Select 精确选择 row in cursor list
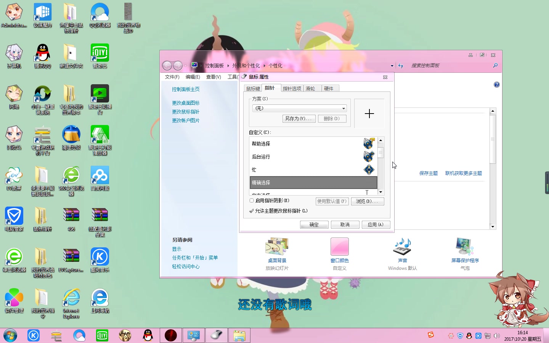Image resolution: width=549 pixels, height=343 pixels. tap(313, 183)
